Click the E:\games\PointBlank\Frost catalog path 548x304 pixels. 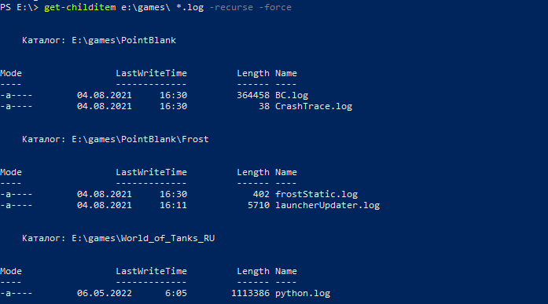coord(140,139)
